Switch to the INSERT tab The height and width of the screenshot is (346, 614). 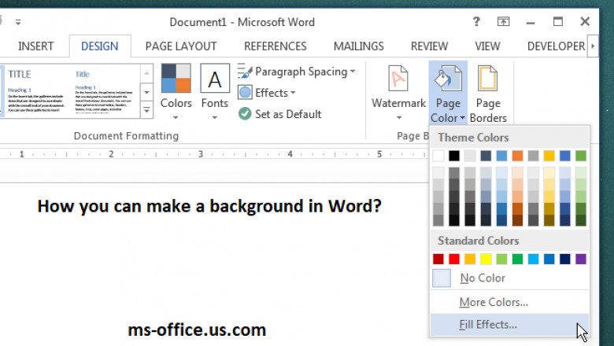[35, 46]
